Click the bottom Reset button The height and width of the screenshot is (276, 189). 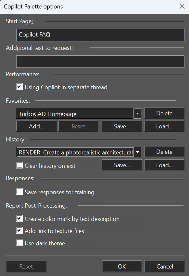pos(26,266)
